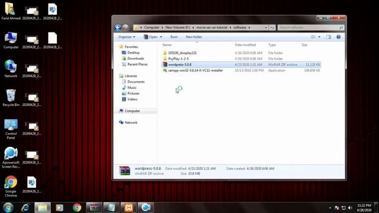Viewport: 379px width, 213px height.
Task: Select Computer in navigation pane
Action: tap(132, 111)
